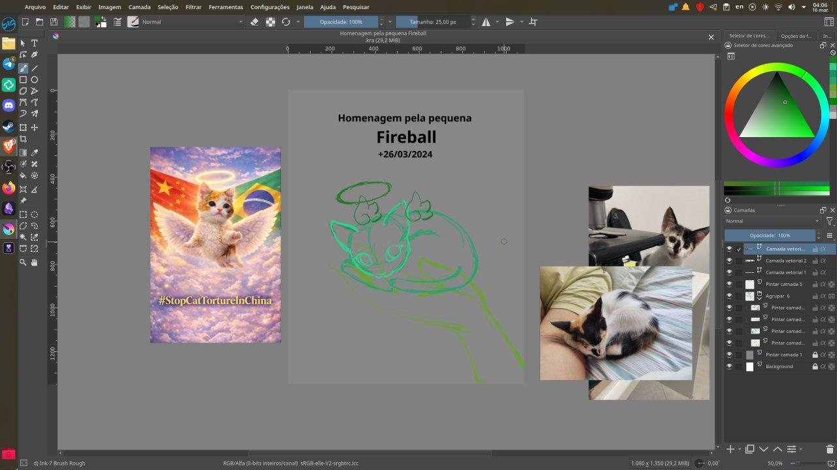Hide the Background layer with its eye icon
The image size is (837, 470).
pyautogui.click(x=729, y=367)
